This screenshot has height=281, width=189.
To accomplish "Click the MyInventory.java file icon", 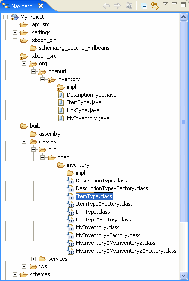I will click(x=61, y=118).
